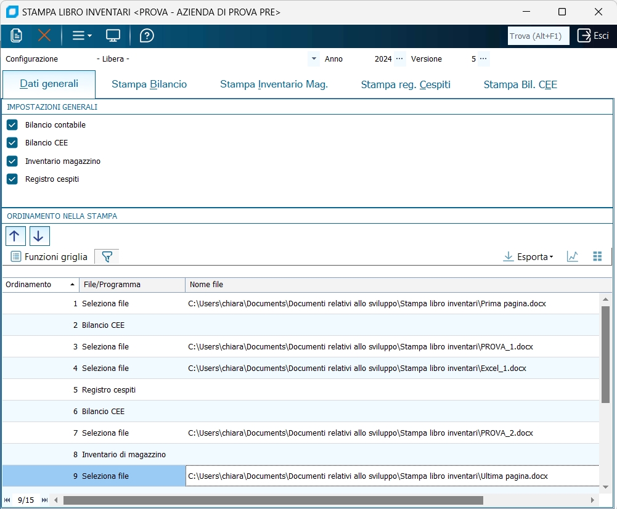Click the Esci button

pyautogui.click(x=593, y=36)
